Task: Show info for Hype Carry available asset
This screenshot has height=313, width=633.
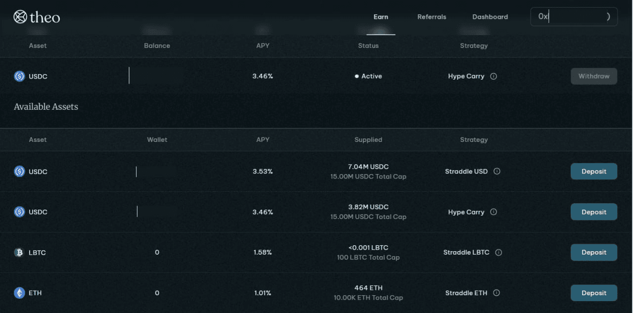Action: (494, 212)
